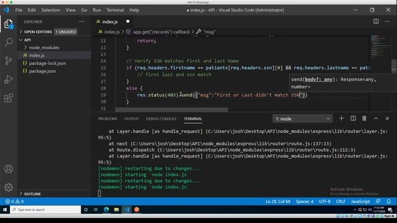Open the Edit menu
Image resolution: width=397 pixels, height=223 pixels.
click(x=32, y=10)
